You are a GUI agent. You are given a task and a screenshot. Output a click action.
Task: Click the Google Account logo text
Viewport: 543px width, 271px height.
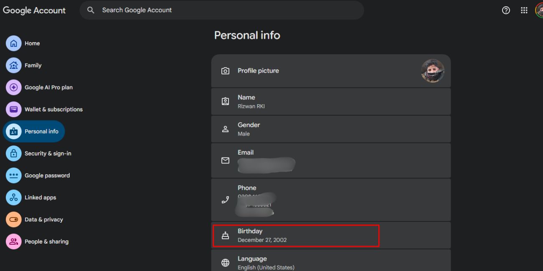click(34, 10)
